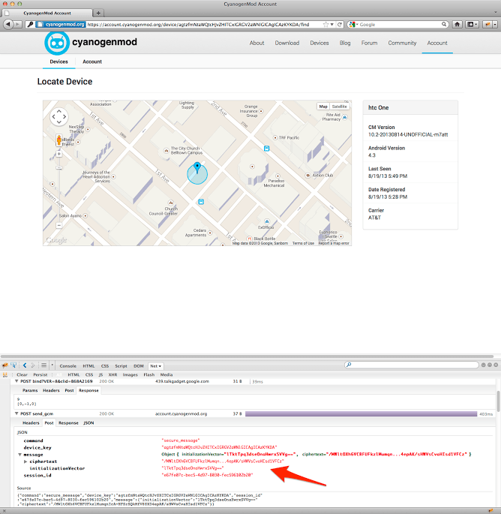Image resolution: width=501 pixels, height=514 pixels.
Task: Switch map to Satellite view
Action: [x=339, y=107]
